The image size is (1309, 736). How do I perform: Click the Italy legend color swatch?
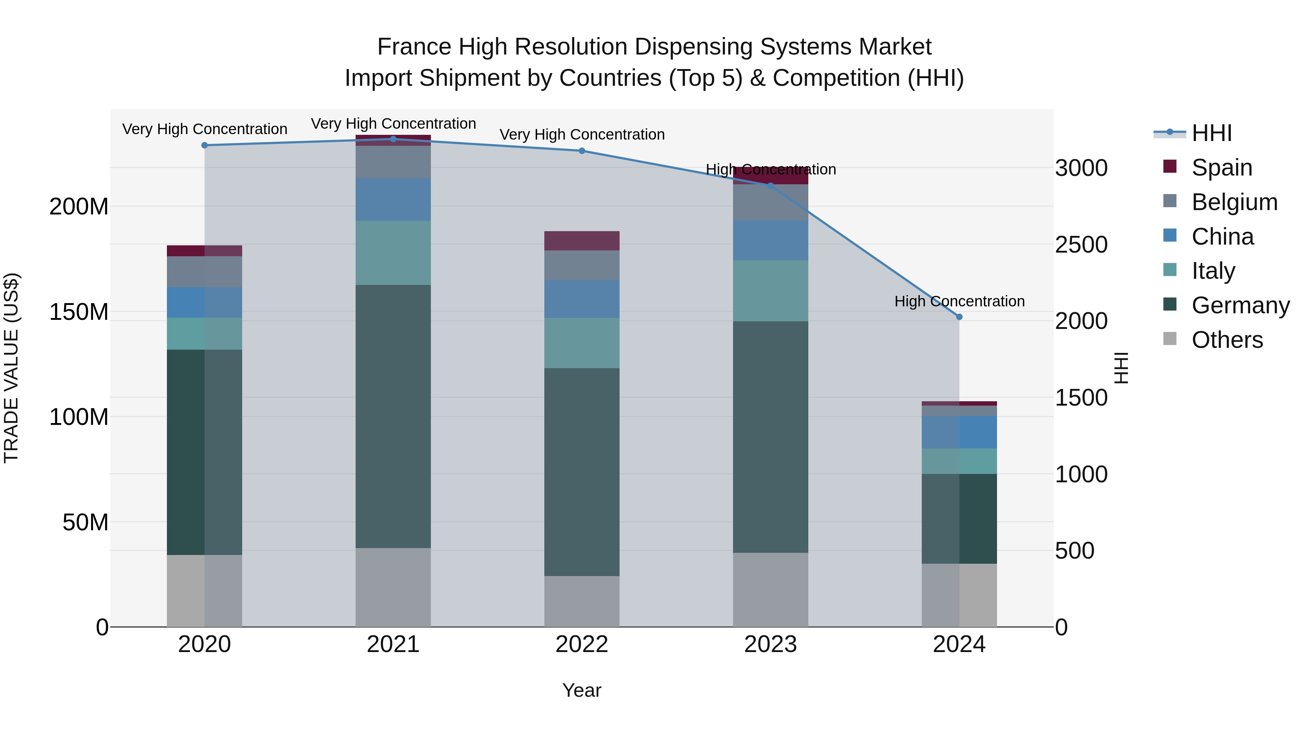1170,270
